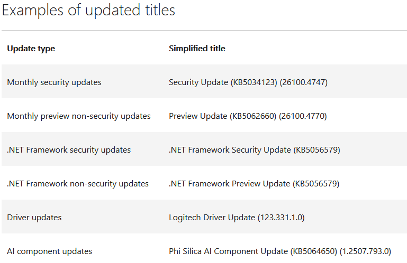This screenshot has height=263, width=407.
Task: Click the KB5034123 article number
Action: [x=253, y=82]
